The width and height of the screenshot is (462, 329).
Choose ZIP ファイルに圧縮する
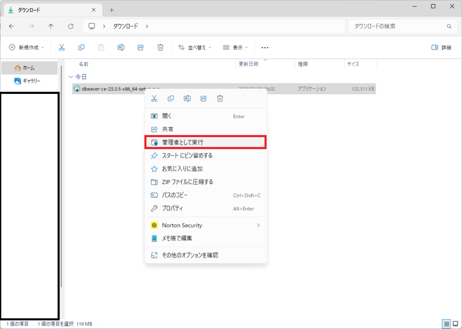[x=206, y=182]
